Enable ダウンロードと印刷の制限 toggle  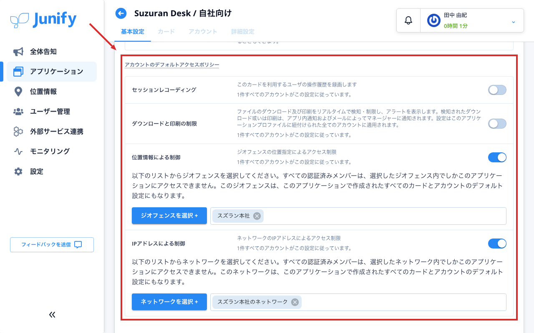pos(497,124)
